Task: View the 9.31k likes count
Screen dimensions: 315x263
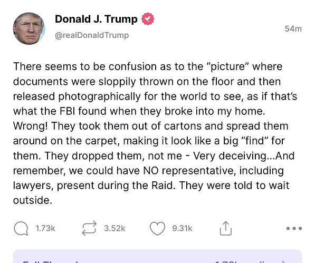Action: [x=182, y=228]
